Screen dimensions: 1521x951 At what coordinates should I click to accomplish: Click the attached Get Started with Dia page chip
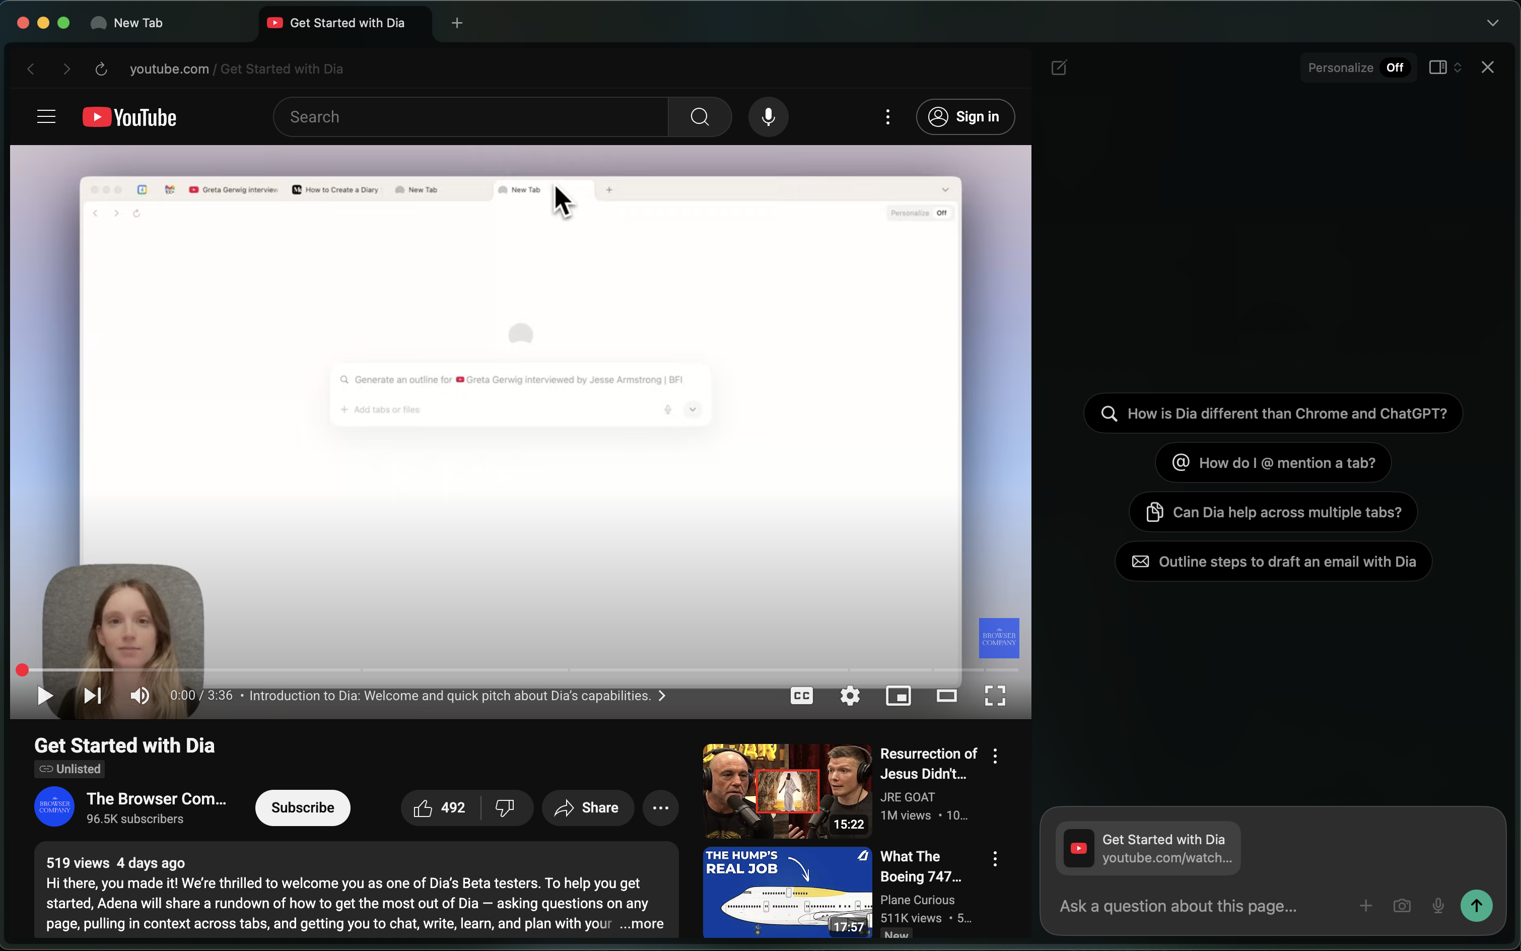tap(1147, 848)
